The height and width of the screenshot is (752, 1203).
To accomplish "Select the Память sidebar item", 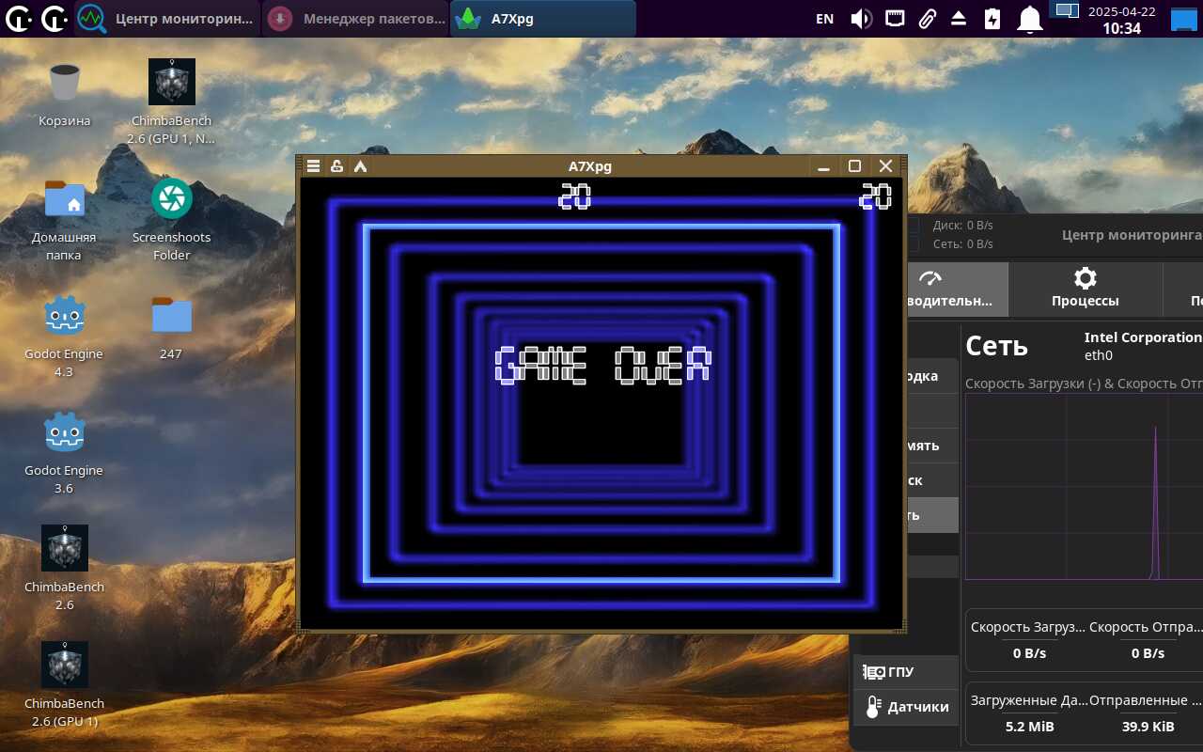I will coord(932,446).
